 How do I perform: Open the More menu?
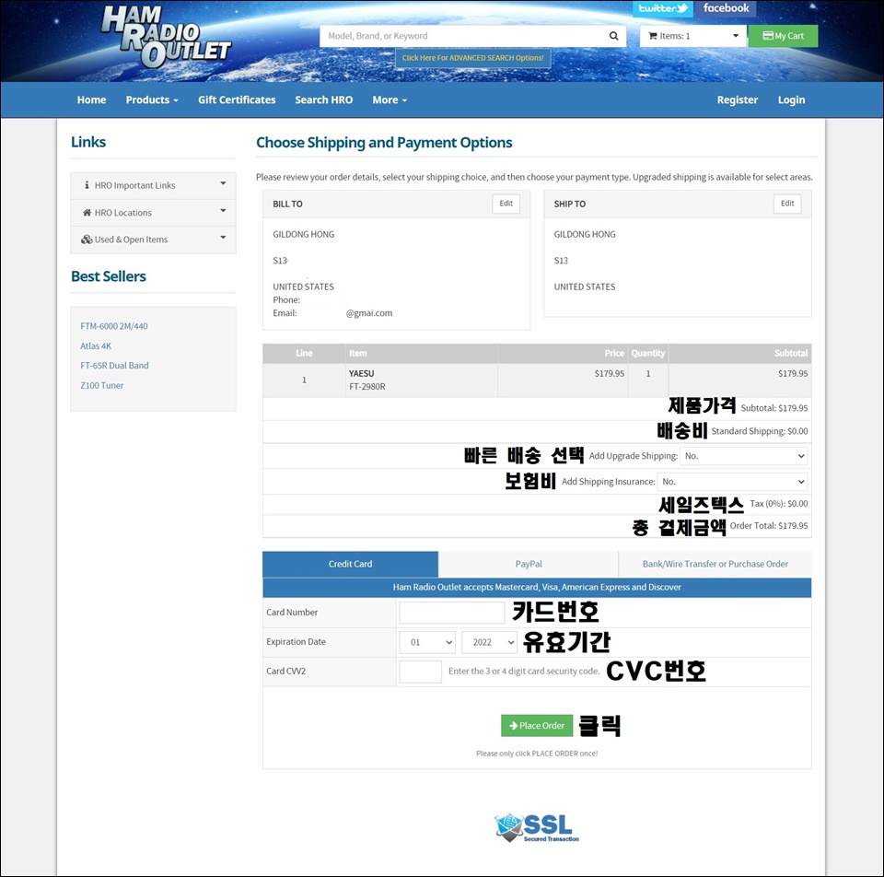[x=390, y=99]
